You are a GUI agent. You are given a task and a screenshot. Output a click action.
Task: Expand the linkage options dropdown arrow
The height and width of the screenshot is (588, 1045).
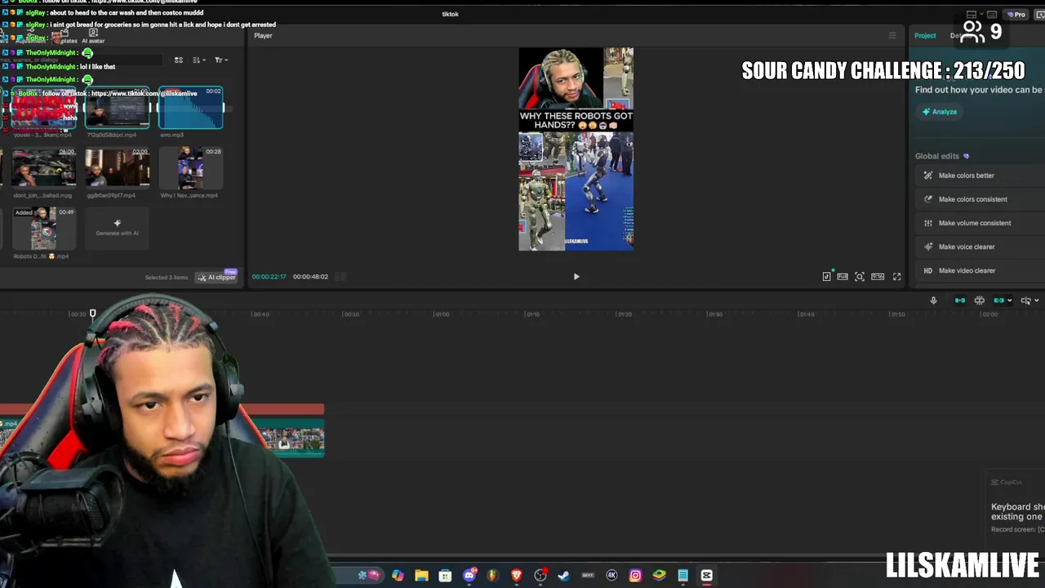click(1010, 301)
